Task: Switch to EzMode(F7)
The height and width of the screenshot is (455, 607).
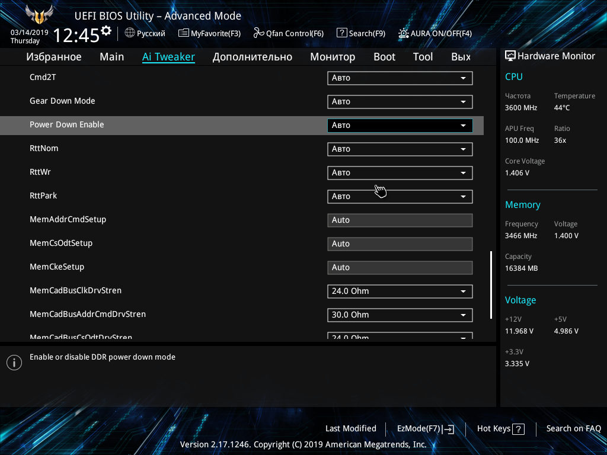Action: 426,429
